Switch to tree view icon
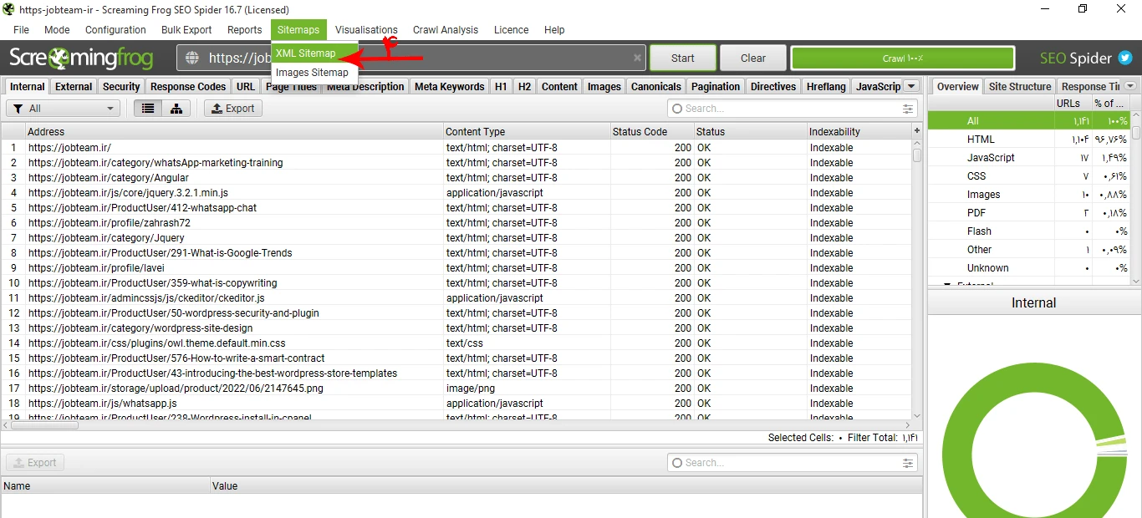This screenshot has width=1142, height=518. tap(176, 109)
